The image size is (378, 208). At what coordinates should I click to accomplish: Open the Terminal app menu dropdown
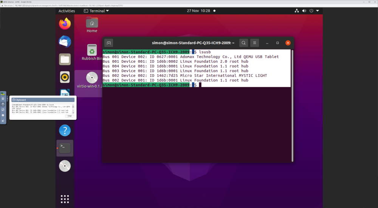[96, 11]
